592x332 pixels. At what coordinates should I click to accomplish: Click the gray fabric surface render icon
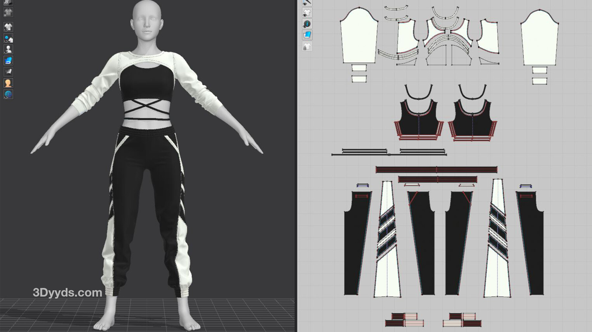tap(8, 72)
